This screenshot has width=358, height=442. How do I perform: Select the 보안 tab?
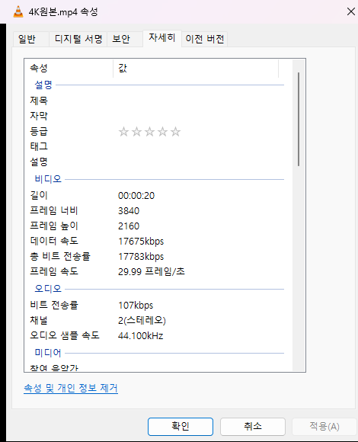point(124,39)
